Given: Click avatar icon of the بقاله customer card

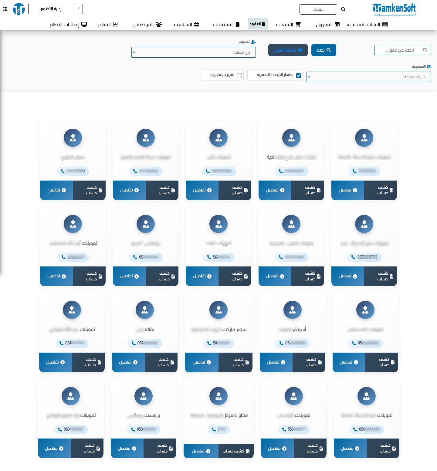Looking at the screenshot, I should (145, 310).
